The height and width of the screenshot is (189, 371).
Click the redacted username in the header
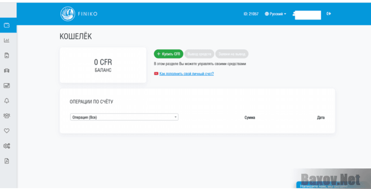coord(307,14)
